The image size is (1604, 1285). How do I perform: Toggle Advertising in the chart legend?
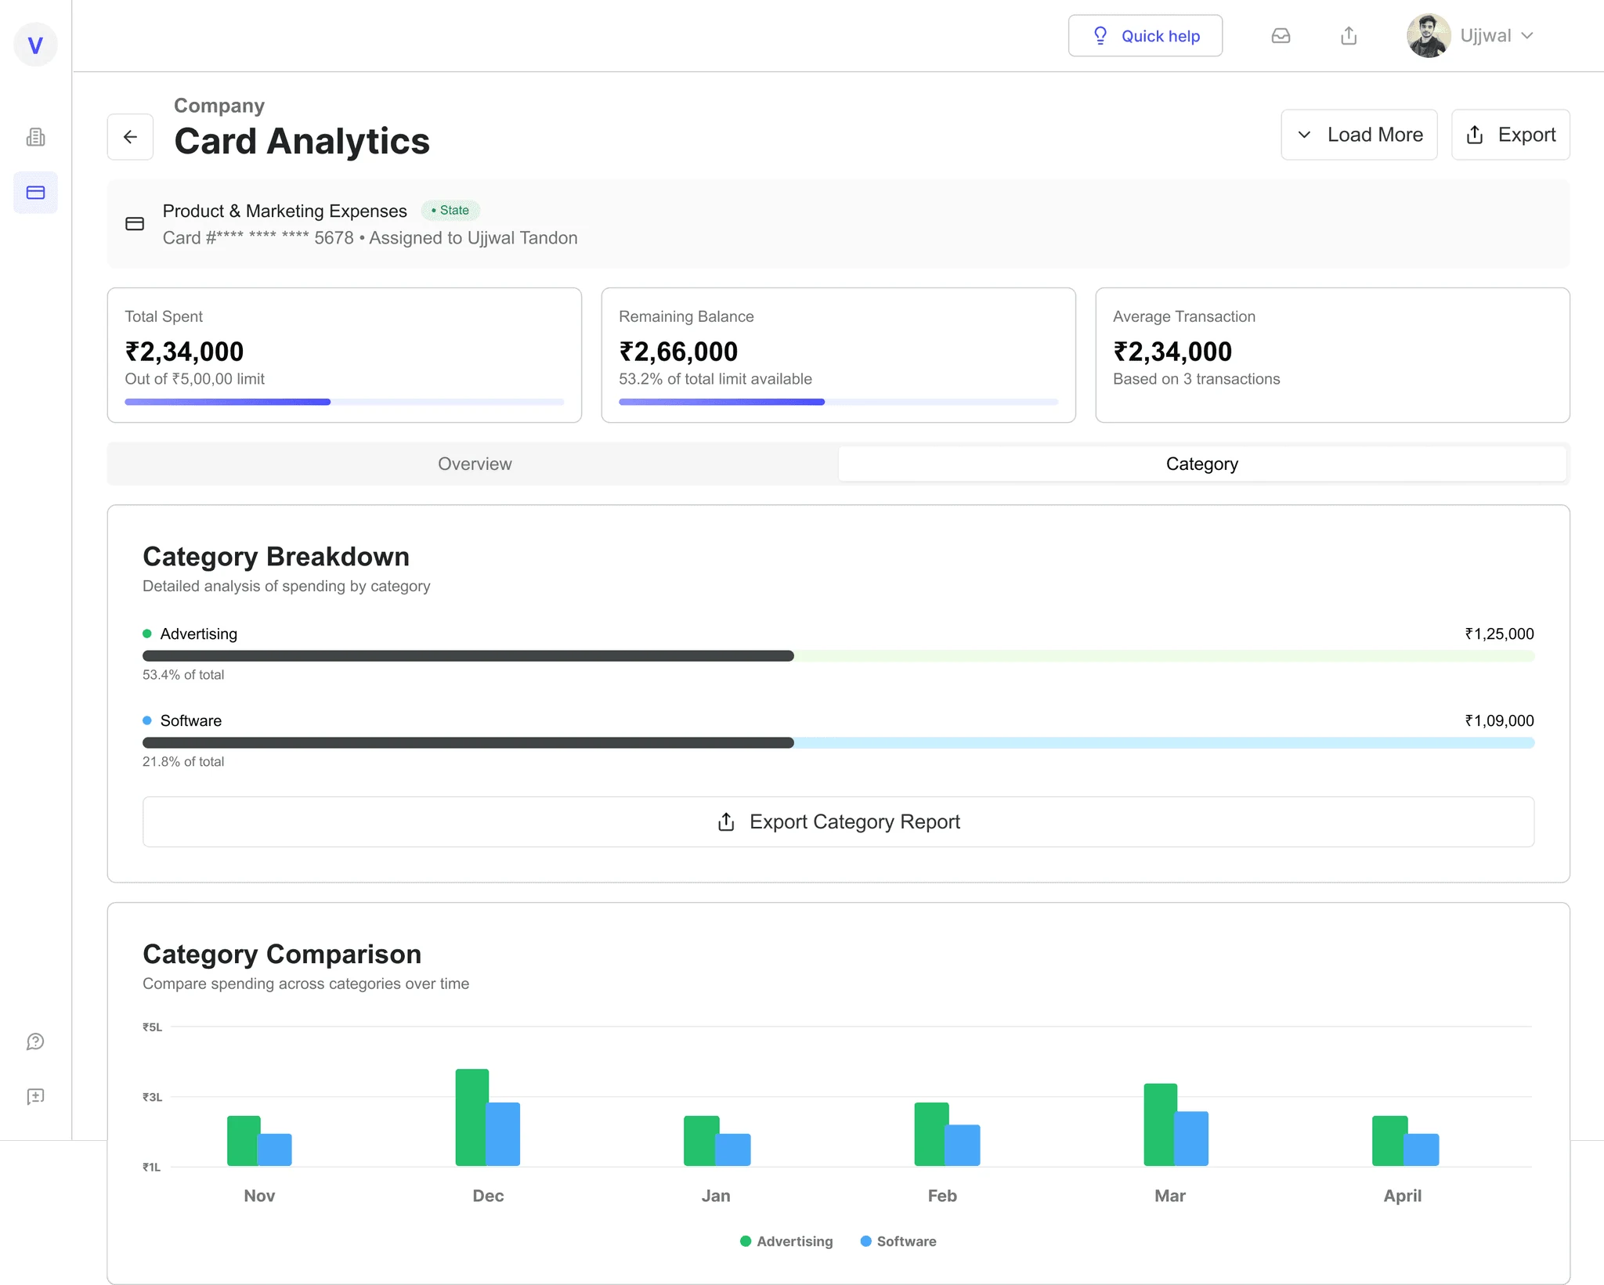click(786, 1241)
